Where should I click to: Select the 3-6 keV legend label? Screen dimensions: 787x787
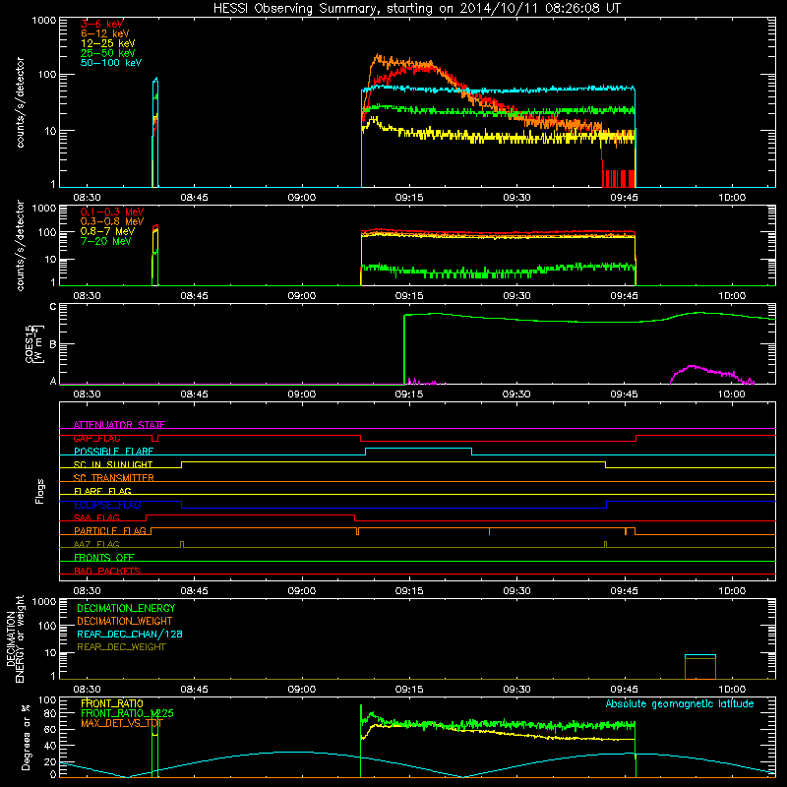point(102,24)
